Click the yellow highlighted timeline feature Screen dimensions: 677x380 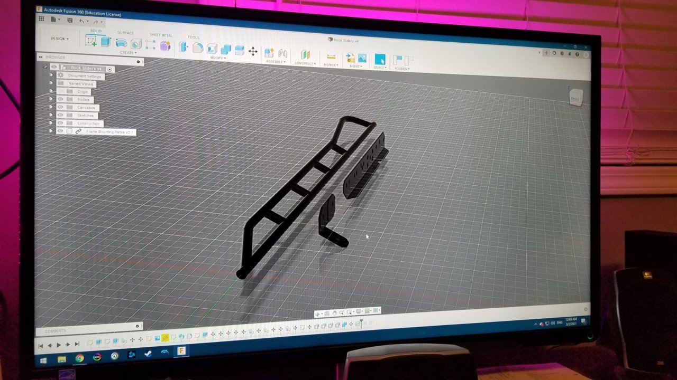pyautogui.click(x=166, y=338)
